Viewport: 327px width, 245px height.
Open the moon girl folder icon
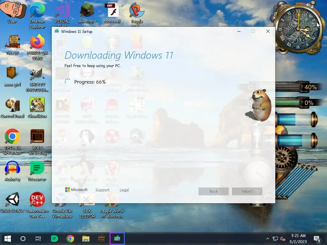[x=12, y=77]
